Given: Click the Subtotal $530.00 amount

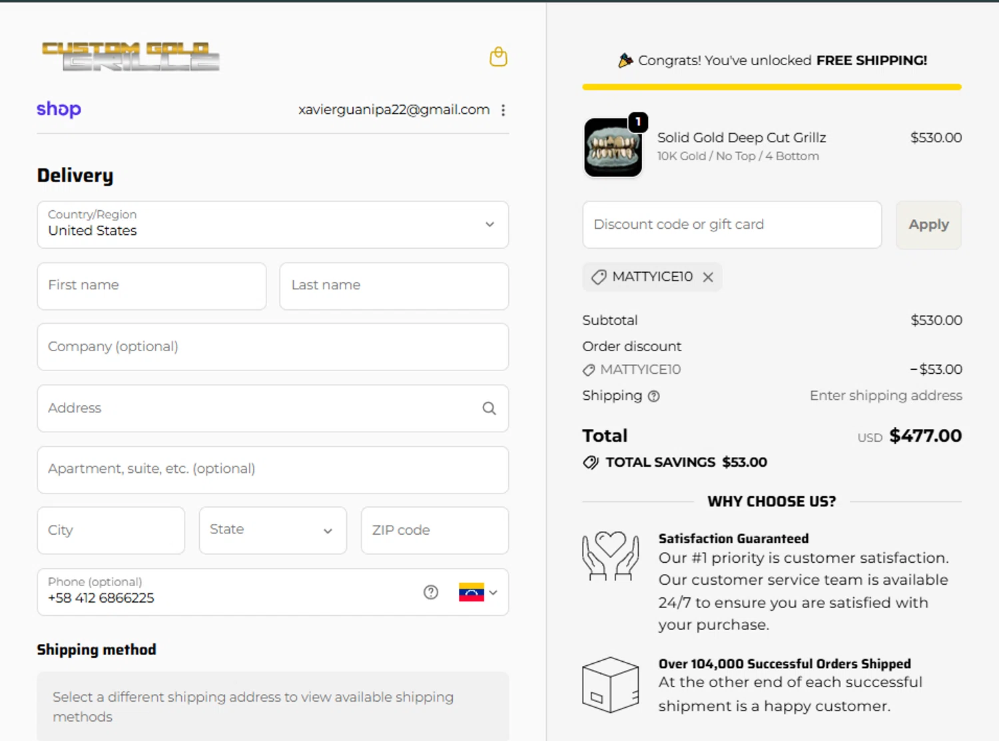Looking at the screenshot, I should coord(936,321).
